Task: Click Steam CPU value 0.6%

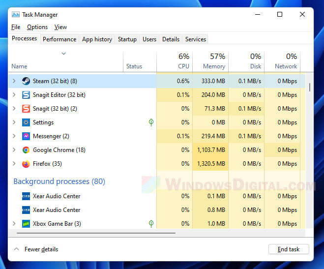Action: pyautogui.click(x=183, y=81)
